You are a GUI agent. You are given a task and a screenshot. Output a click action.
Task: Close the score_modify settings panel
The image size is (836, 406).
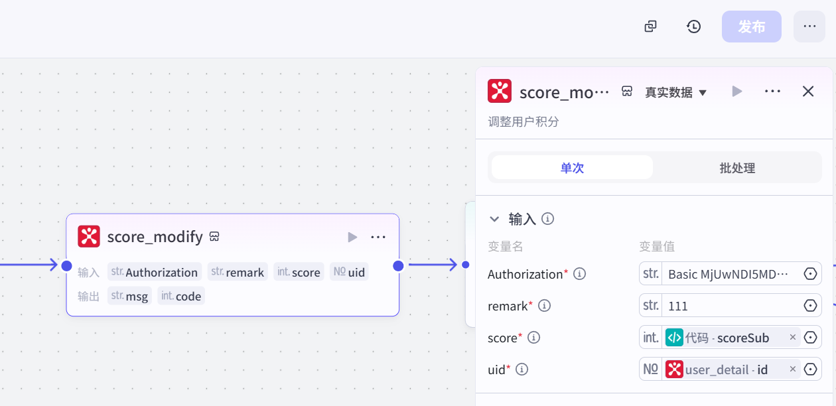(x=807, y=92)
